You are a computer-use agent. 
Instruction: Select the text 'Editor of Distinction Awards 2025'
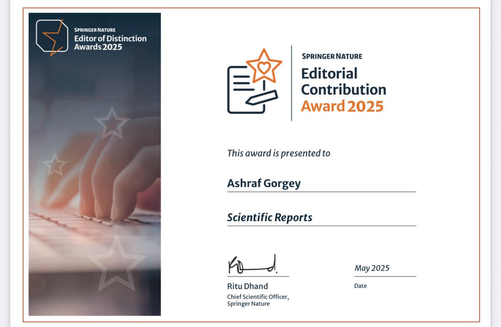tap(110, 42)
